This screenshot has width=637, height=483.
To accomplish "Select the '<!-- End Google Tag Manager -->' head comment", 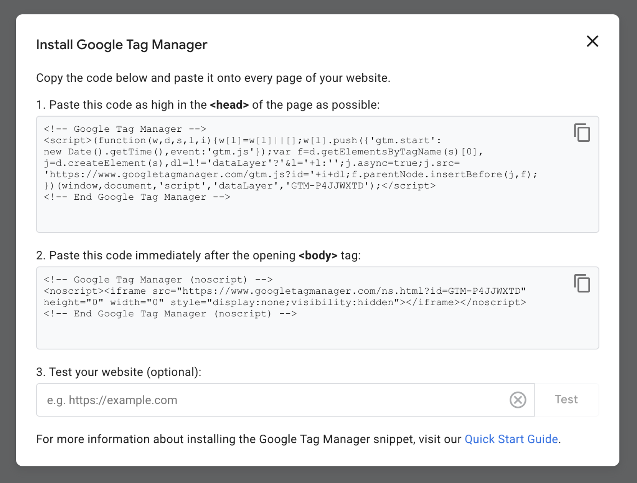I will click(x=137, y=197).
